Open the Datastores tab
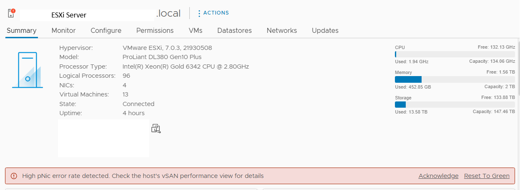The width and height of the screenshot is (520, 190). click(x=234, y=30)
